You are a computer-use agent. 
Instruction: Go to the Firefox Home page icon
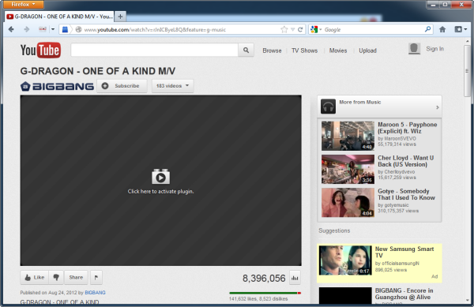442,29
